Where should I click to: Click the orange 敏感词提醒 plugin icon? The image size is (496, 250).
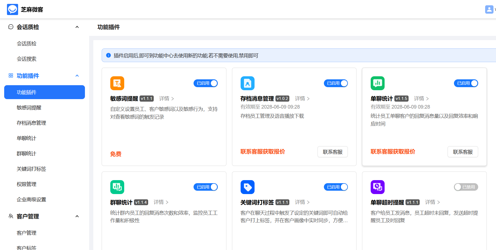[117, 83]
